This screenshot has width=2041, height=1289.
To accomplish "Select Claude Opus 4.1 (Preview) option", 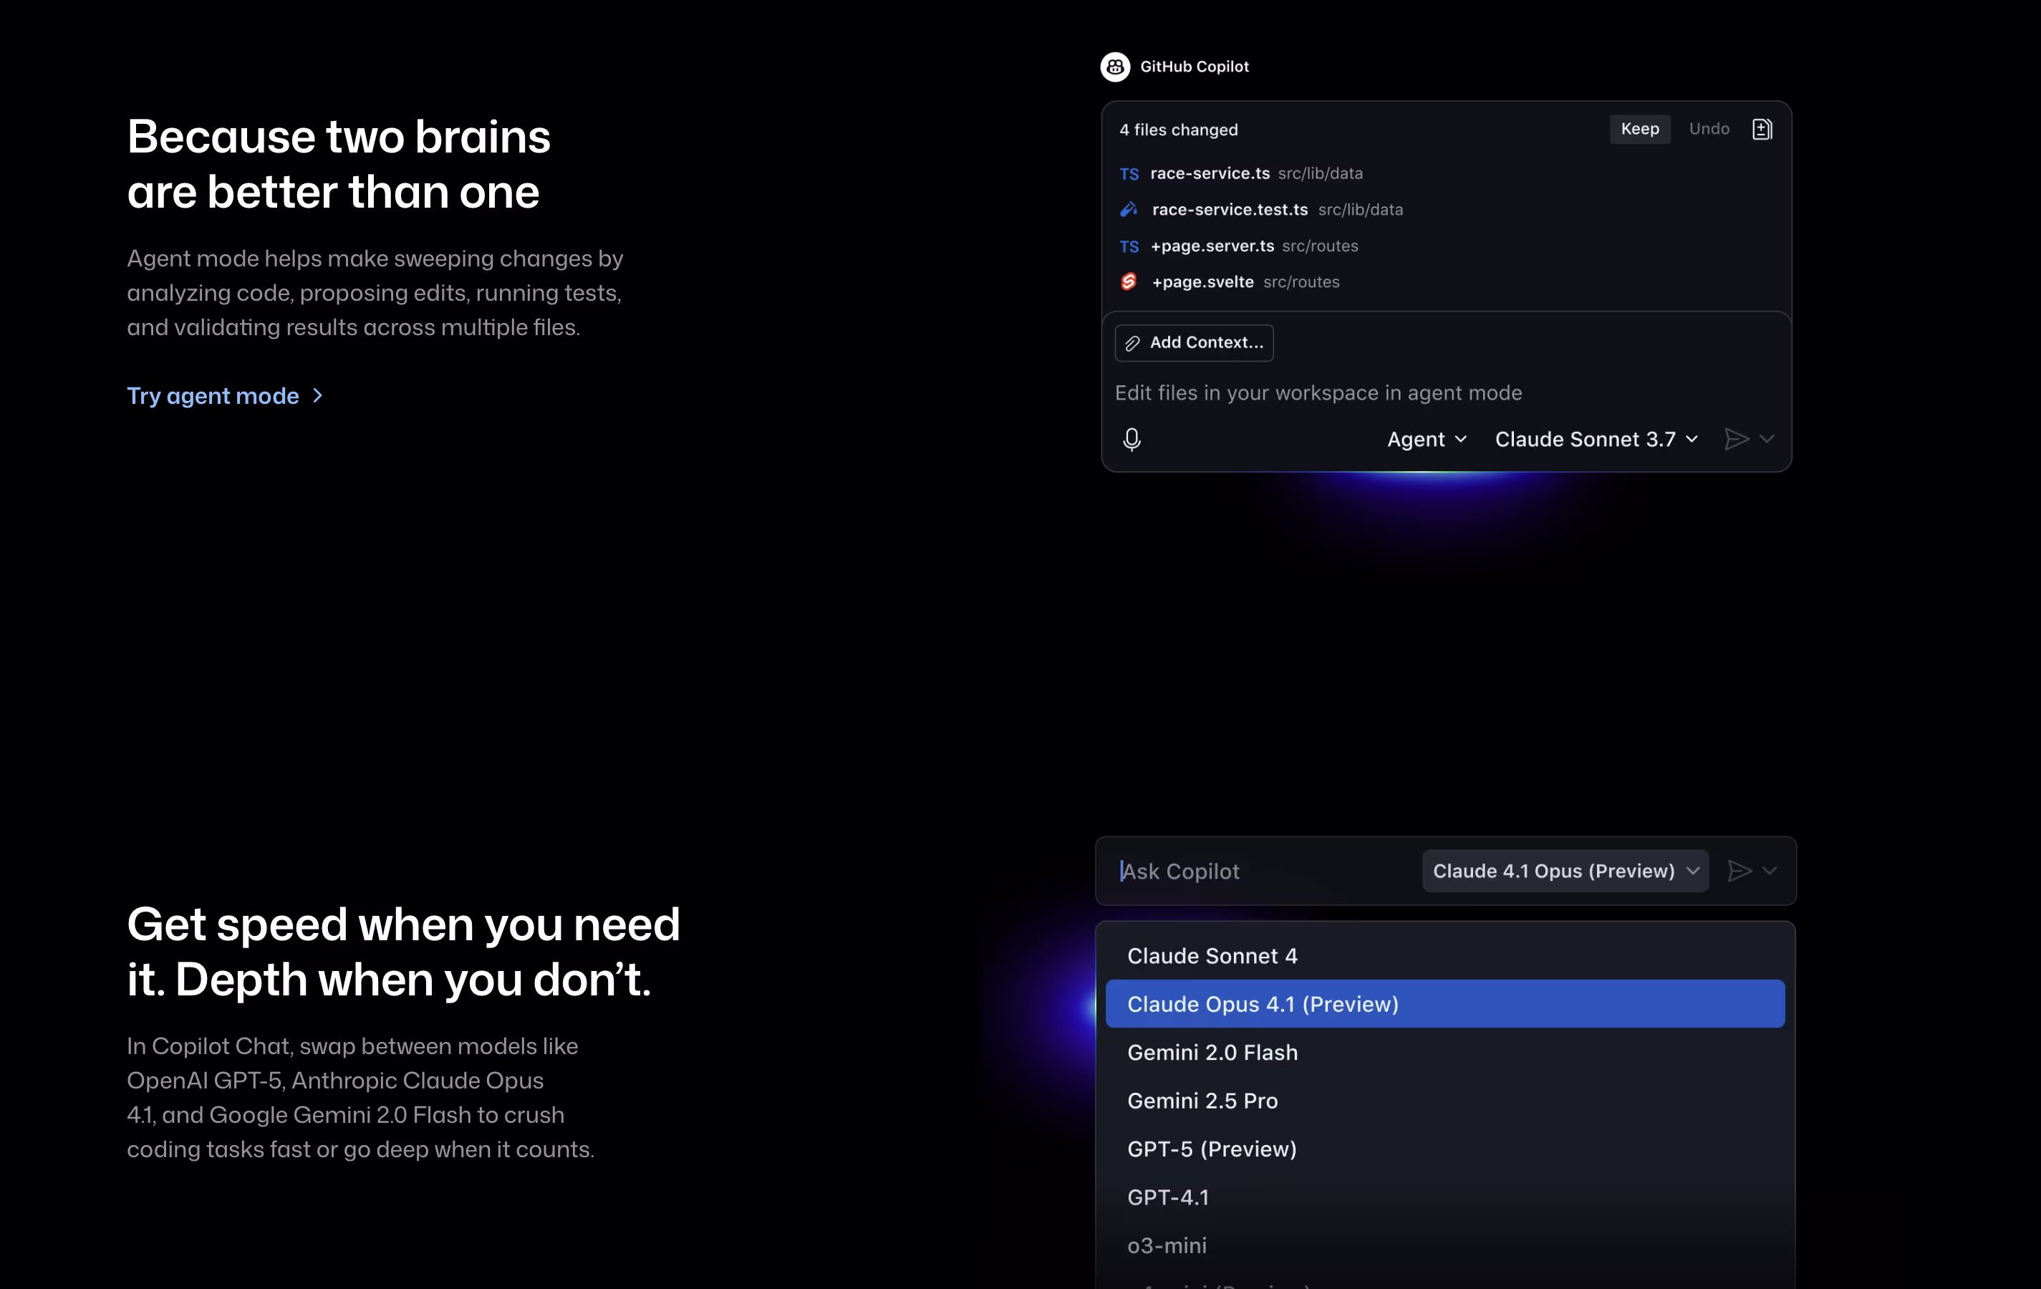I will [1445, 1004].
